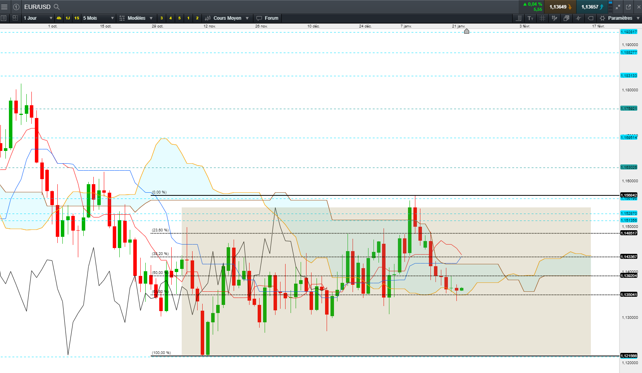Search for another instrument with magnifier icon
Image resolution: width=642 pixels, height=373 pixels.
57,7
